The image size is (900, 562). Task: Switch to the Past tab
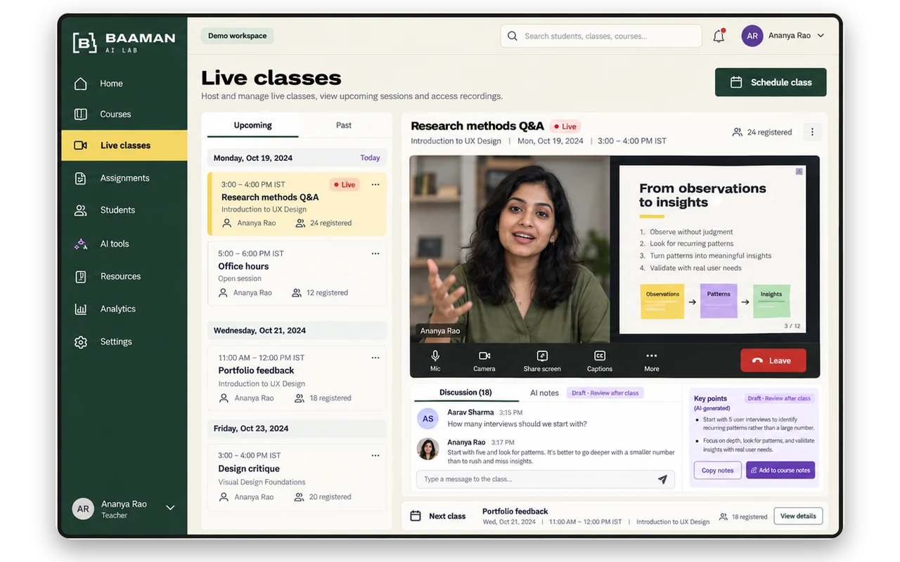point(344,125)
